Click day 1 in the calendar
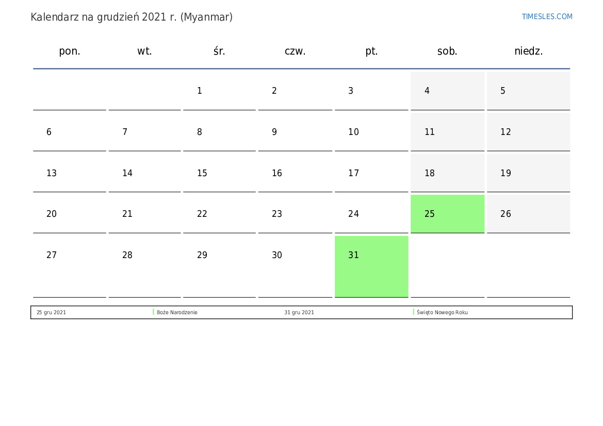The width and height of the screenshot is (603, 426). pyautogui.click(x=219, y=91)
